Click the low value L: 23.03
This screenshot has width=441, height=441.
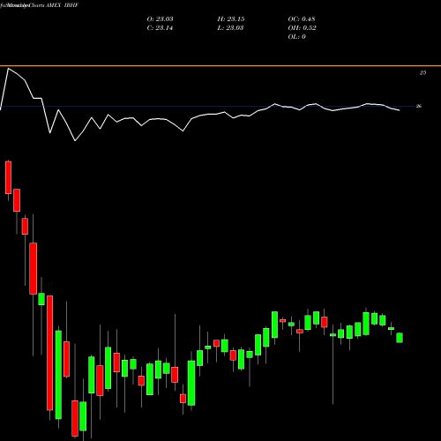(230, 28)
